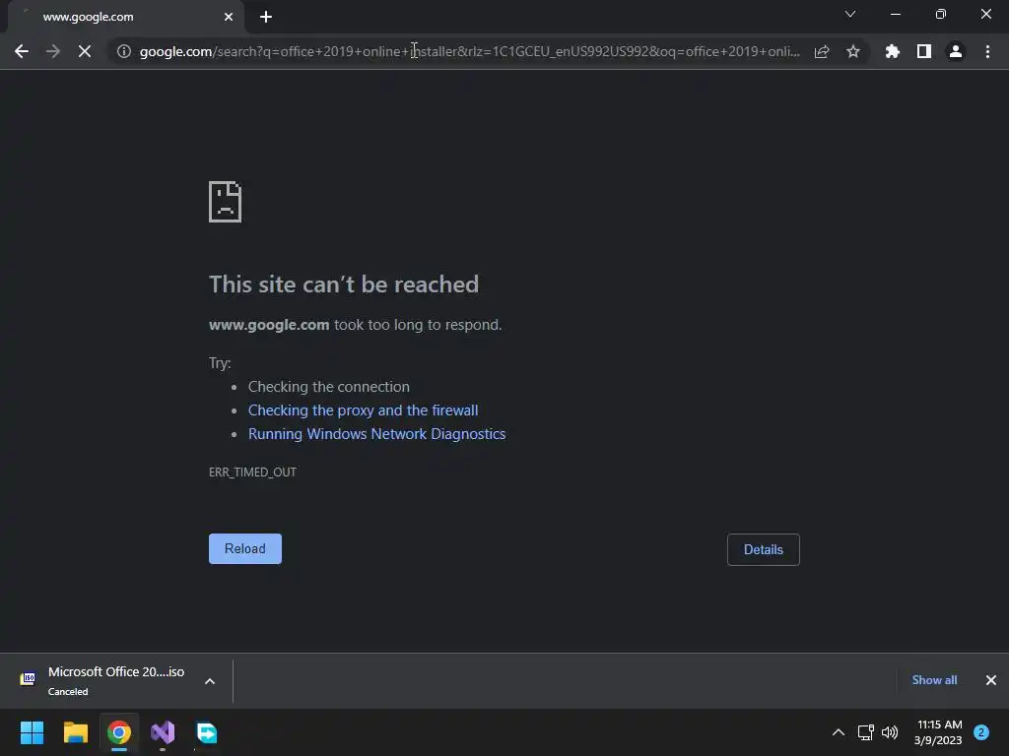Viewport: 1009px width, 756px height.
Task: Open Chrome's three-dot menu
Action: tap(987, 51)
